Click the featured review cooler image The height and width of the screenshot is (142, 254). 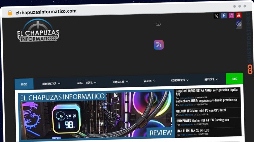pyautogui.click(x=96, y=116)
